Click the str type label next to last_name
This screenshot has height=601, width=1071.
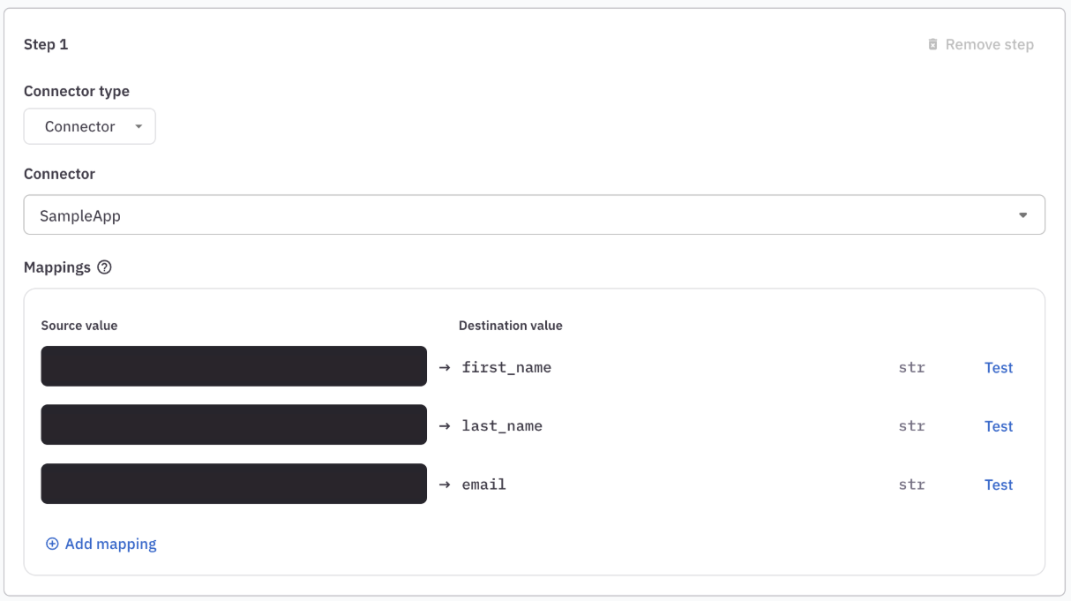tap(912, 425)
